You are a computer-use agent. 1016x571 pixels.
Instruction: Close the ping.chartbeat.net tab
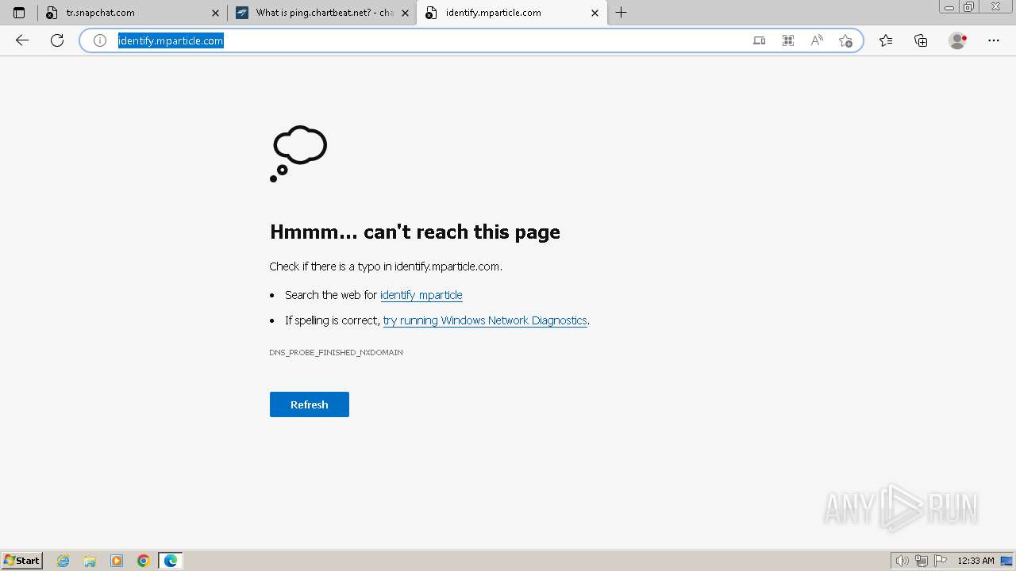[405, 13]
